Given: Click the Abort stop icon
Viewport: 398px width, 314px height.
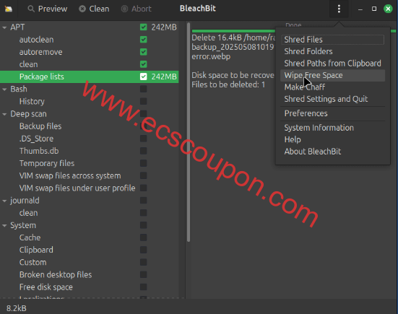Looking at the screenshot, I should point(124,9).
